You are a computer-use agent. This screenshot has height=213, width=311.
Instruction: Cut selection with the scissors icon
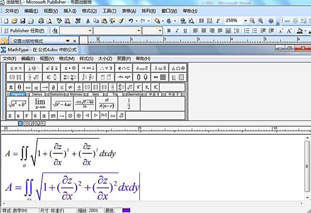coord(88,21)
